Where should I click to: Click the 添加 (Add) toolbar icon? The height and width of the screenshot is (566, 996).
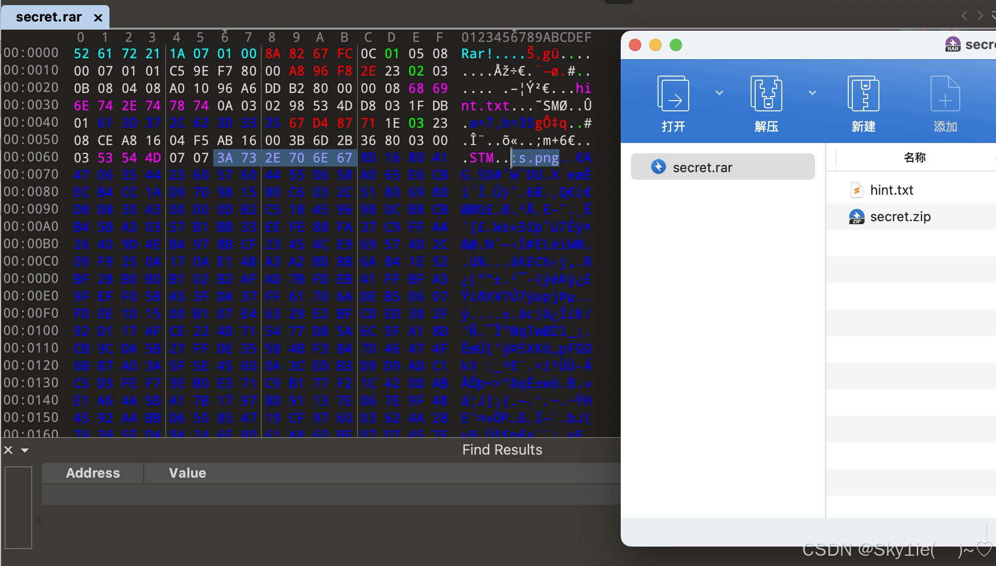click(x=945, y=94)
